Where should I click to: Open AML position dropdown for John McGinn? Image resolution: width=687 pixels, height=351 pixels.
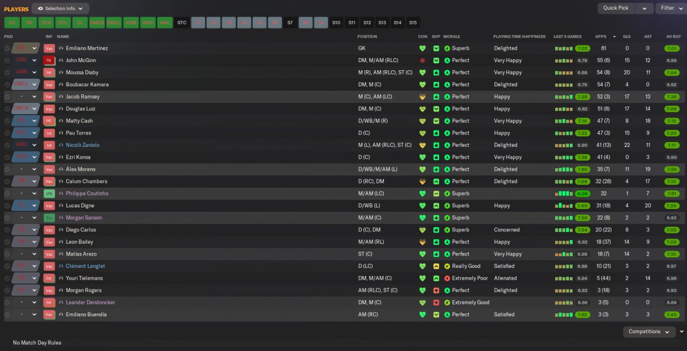tap(34, 61)
